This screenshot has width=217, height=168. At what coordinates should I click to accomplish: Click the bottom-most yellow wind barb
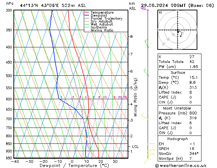point(146,161)
